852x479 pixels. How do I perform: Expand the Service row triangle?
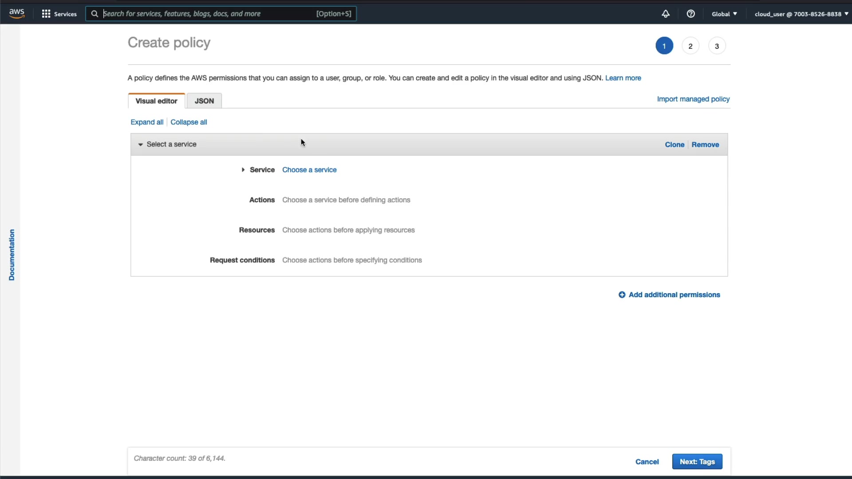point(243,170)
